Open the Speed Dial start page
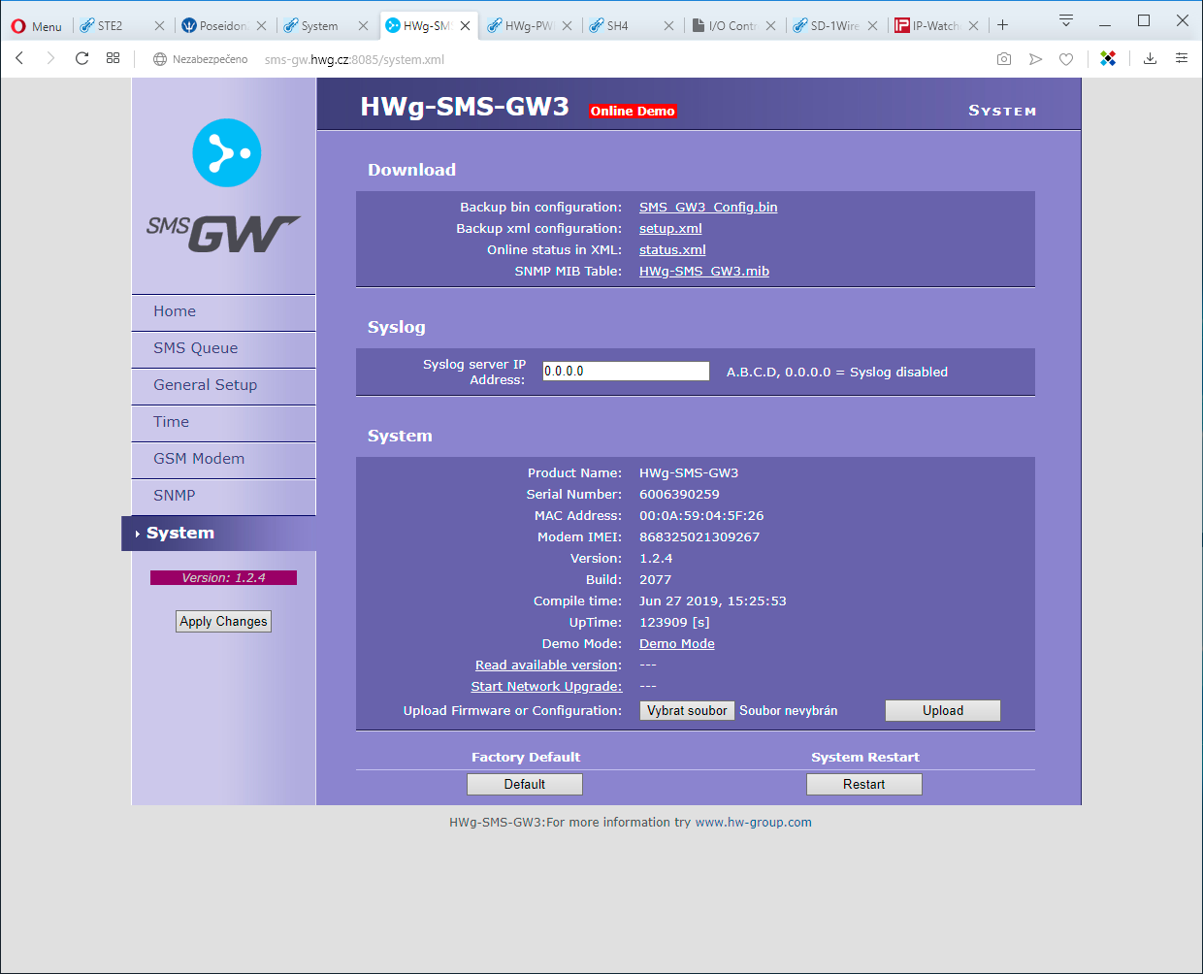The image size is (1203, 974). pos(113,59)
